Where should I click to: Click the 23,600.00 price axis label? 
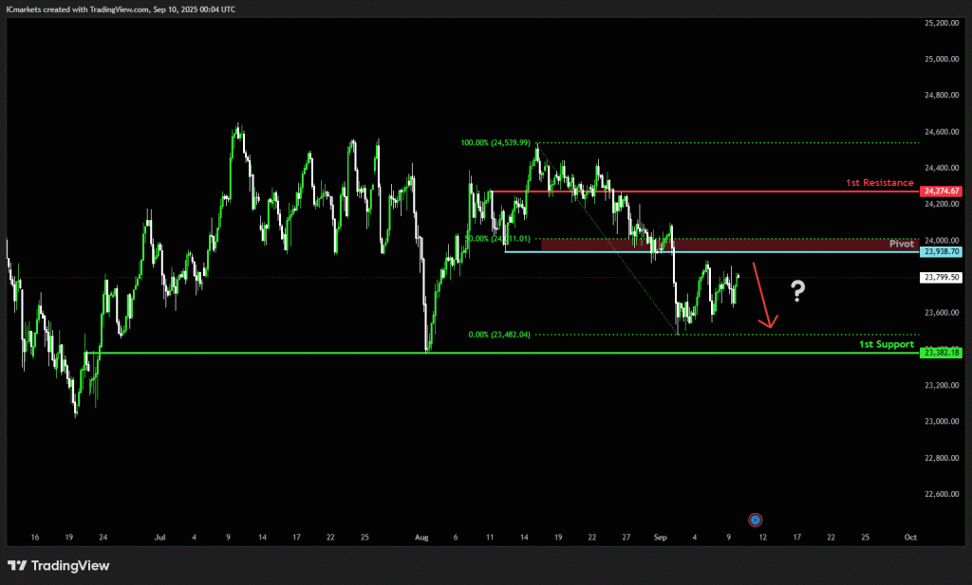tap(942, 313)
